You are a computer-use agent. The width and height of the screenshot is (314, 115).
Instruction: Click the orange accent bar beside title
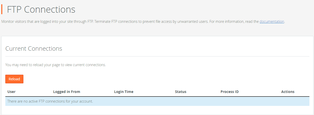[2, 9]
